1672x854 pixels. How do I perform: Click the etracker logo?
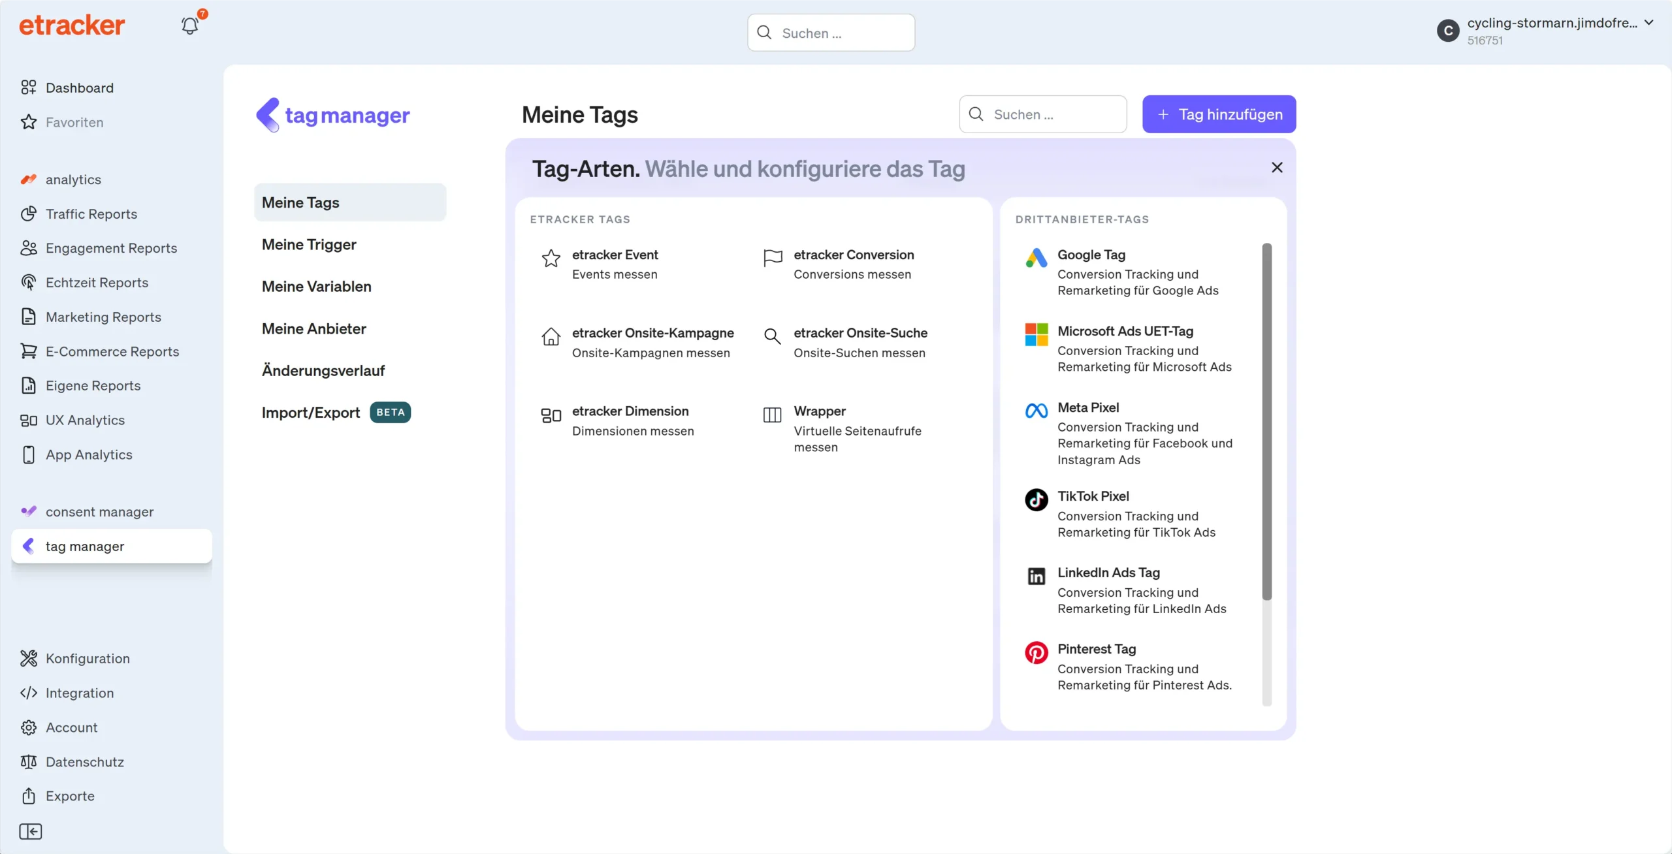click(72, 25)
